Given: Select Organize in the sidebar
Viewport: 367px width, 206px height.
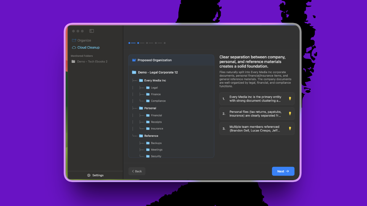Looking at the screenshot, I should pyautogui.click(x=84, y=40).
